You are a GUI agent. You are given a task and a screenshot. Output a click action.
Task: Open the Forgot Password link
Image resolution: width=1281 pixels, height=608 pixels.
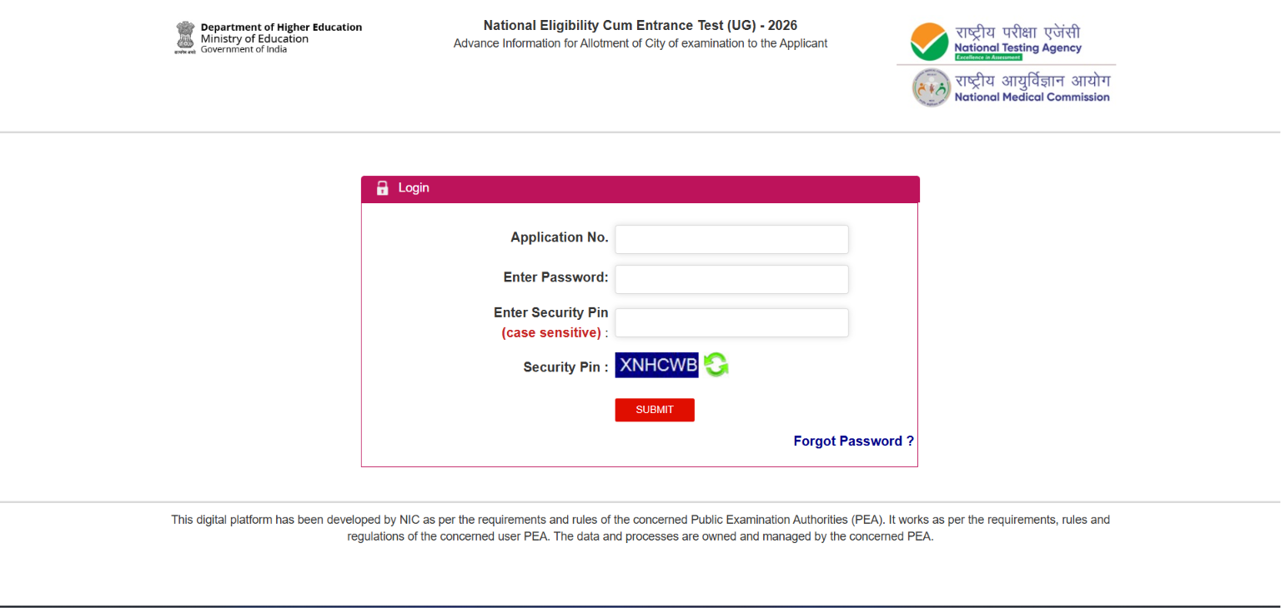853,441
